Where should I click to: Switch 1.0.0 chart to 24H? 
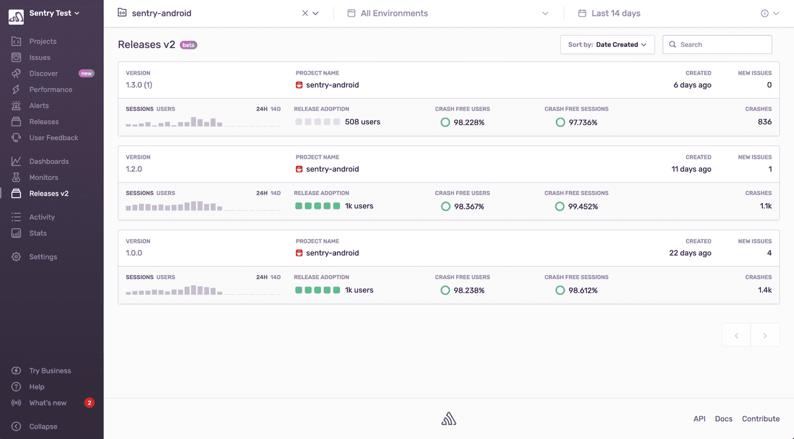(261, 277)
